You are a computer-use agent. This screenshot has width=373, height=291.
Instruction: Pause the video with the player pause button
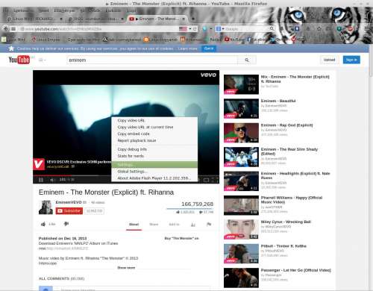coord(41,180)
